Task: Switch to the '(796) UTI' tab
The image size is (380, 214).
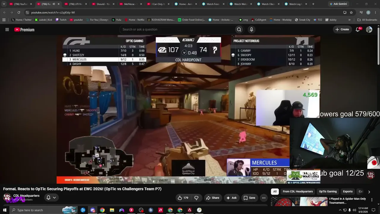Action: click(76, 4)
